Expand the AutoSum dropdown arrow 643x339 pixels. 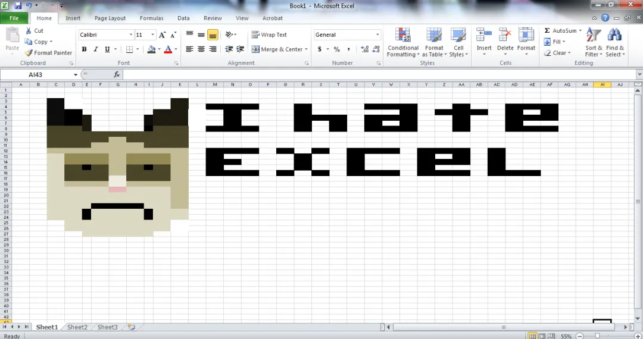580,31
